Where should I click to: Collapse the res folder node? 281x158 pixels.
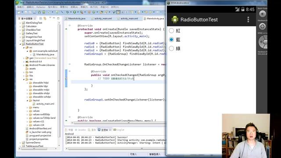click(24, 79)
